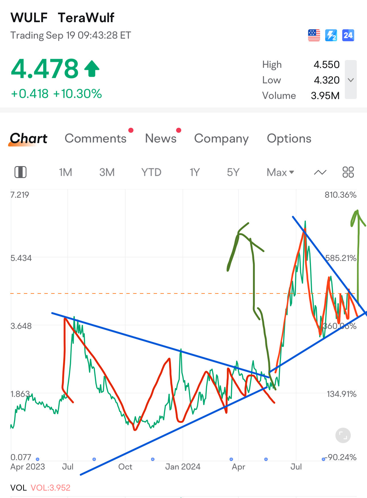The height and width of the screenshot is (498, 367).
Task: Tap the event dot between Oct and Jan 2024
Action: pos(153,459)
